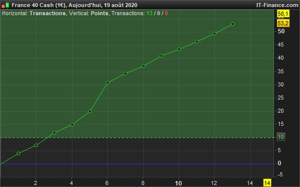The width and height of the screenshot is (300, 187).
Task: Click the Points vertical axis label
Action: point(99,13)
